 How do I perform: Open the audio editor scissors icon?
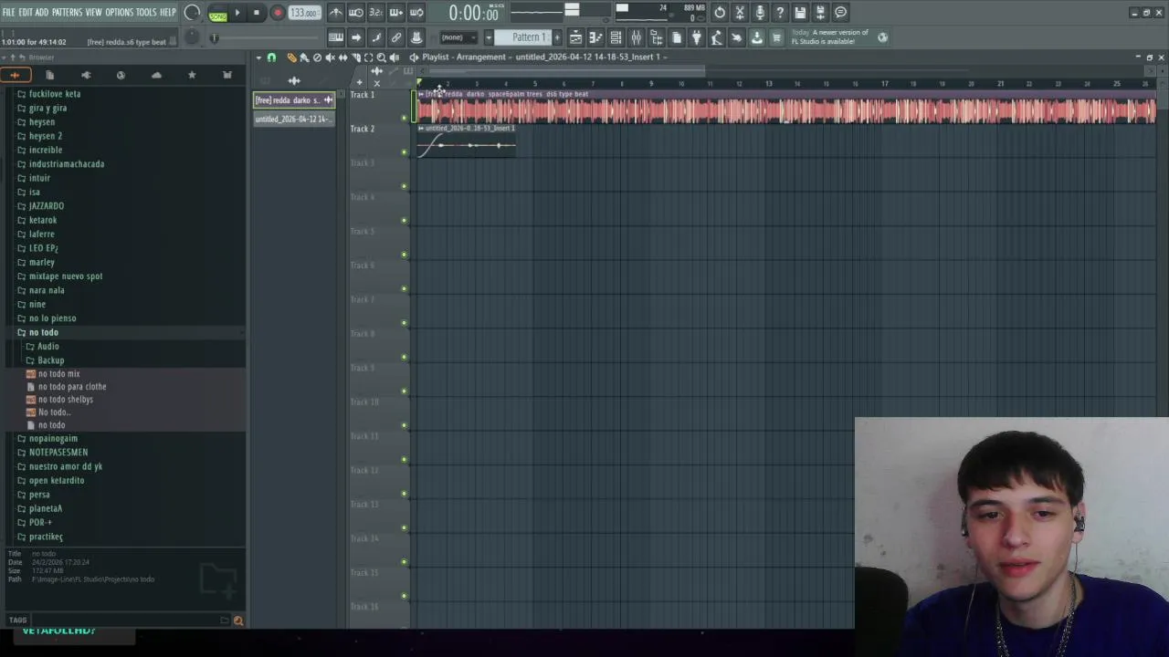740,13
